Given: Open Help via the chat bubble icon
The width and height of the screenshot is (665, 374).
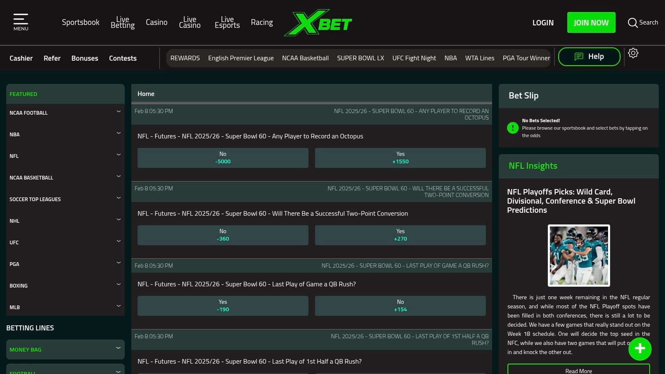Looking at the screenshot, I should coord(579,56).
